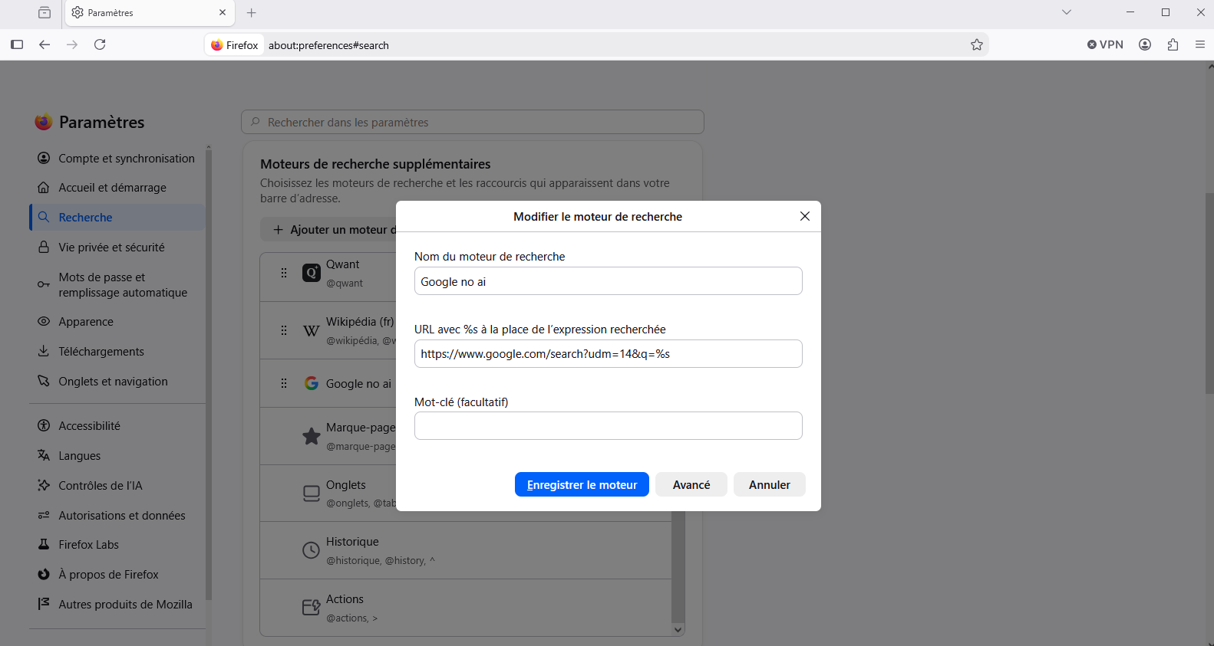Click Enregistrer le moteur button

pos(582,484)
